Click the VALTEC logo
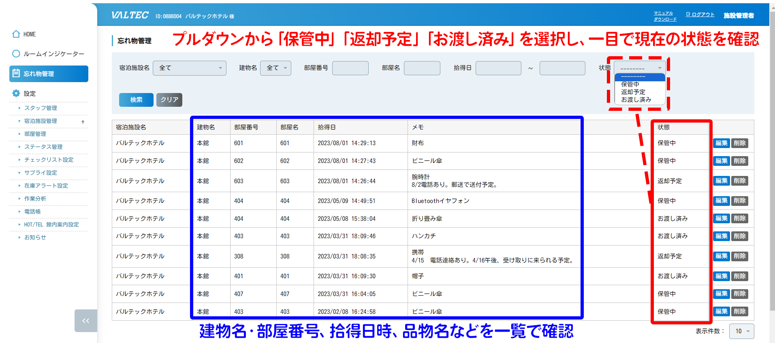Image resolution: width=775 pixels, height=343 pixels. point(130,15)
